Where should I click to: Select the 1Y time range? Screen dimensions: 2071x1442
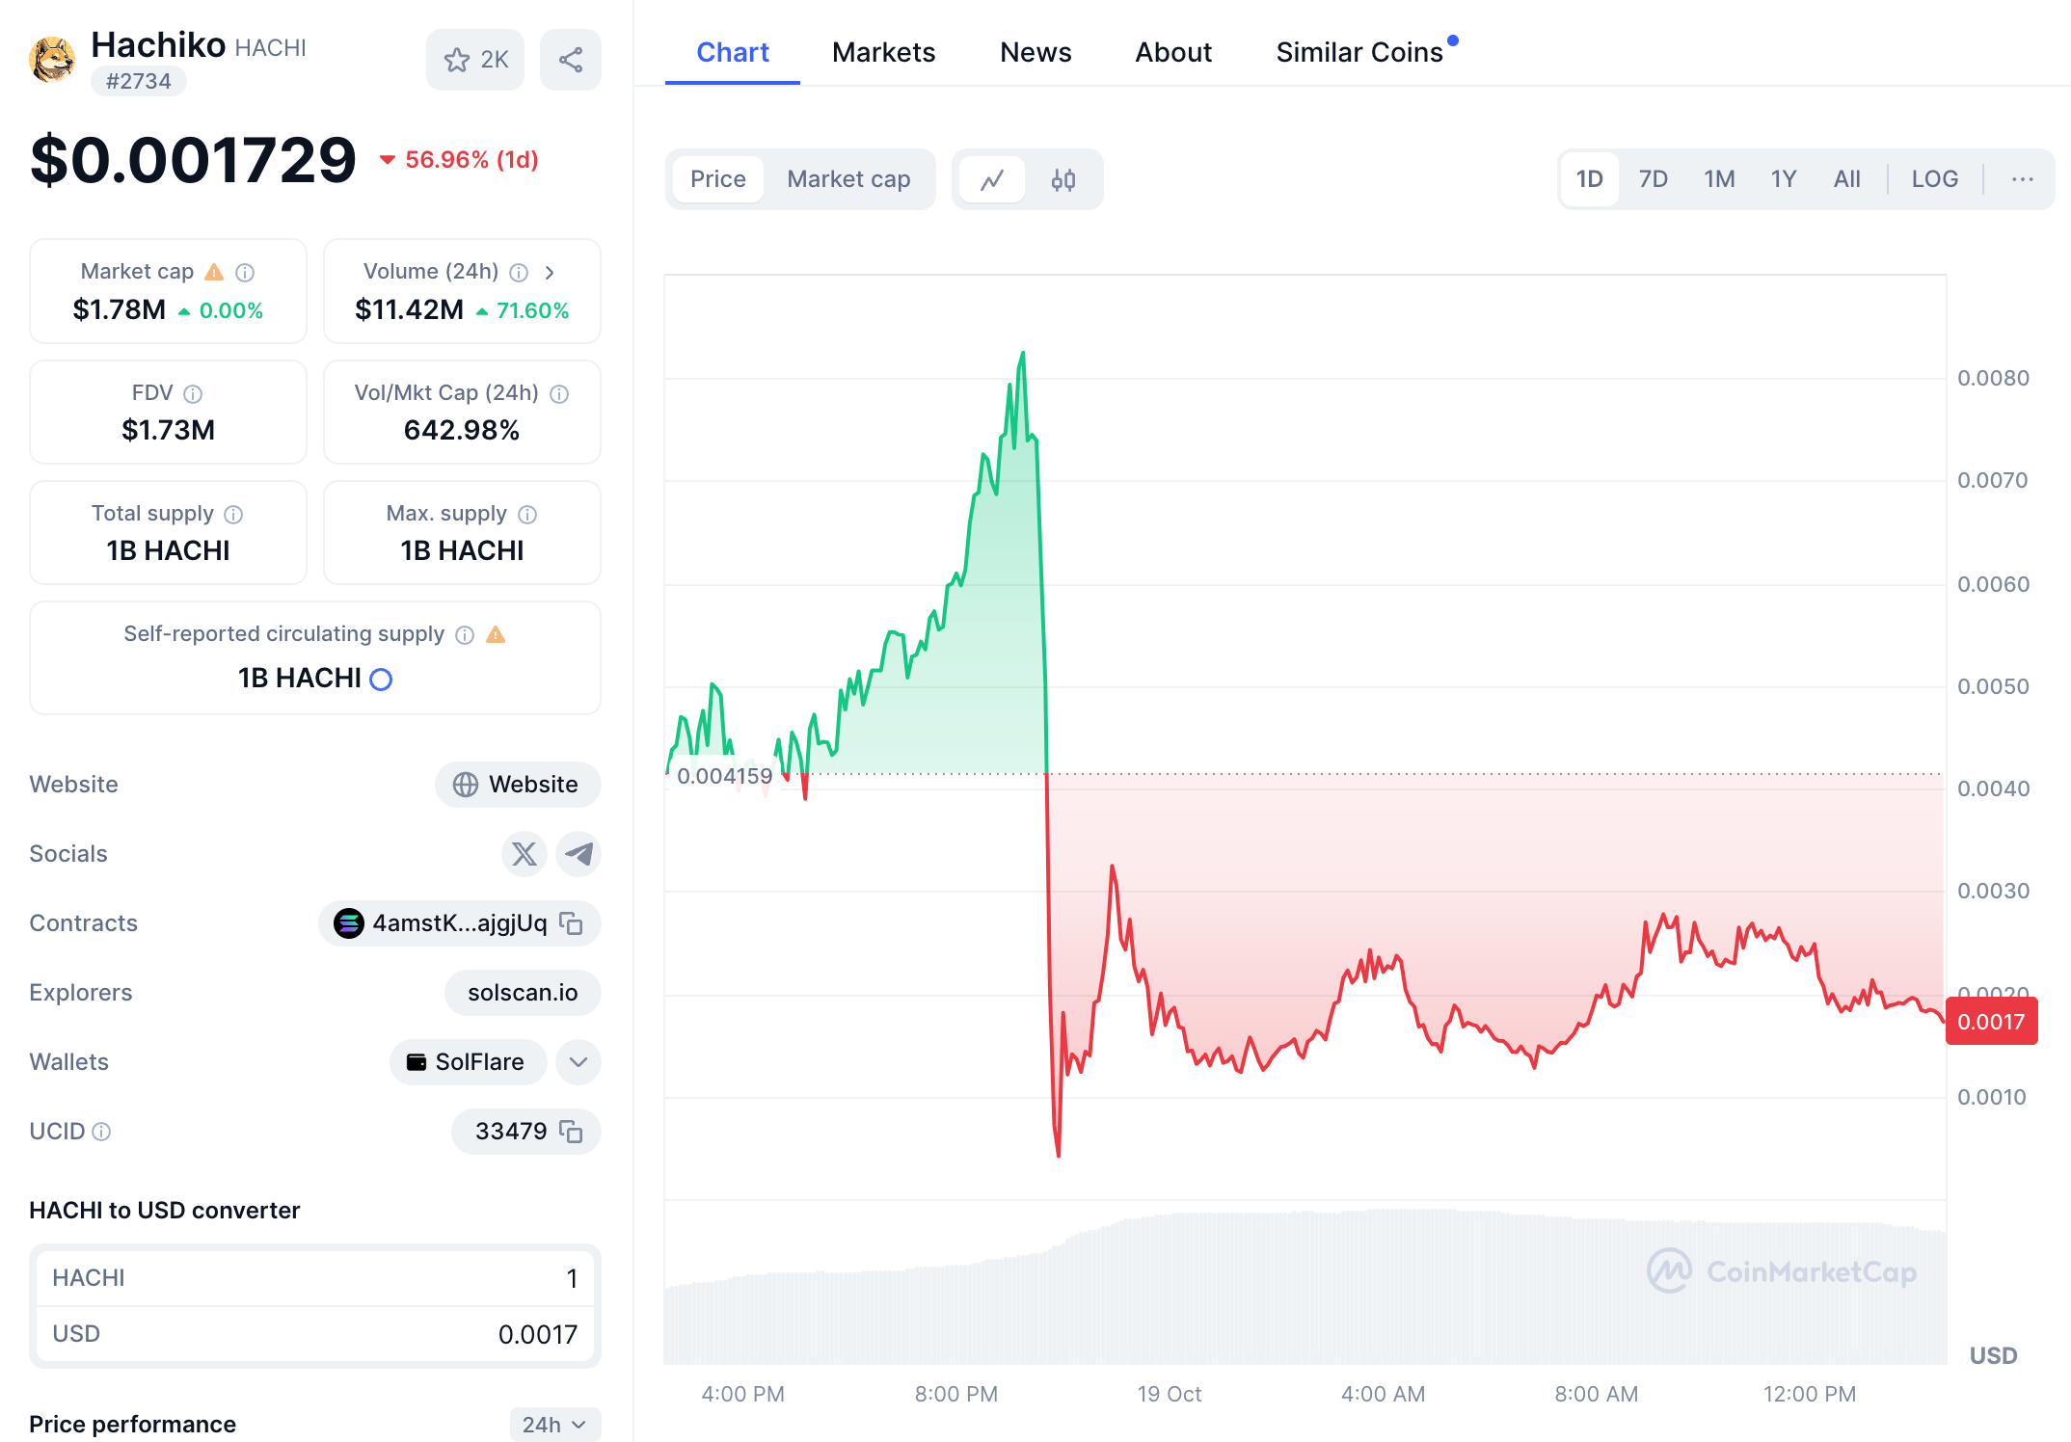tap(1784, 179)
